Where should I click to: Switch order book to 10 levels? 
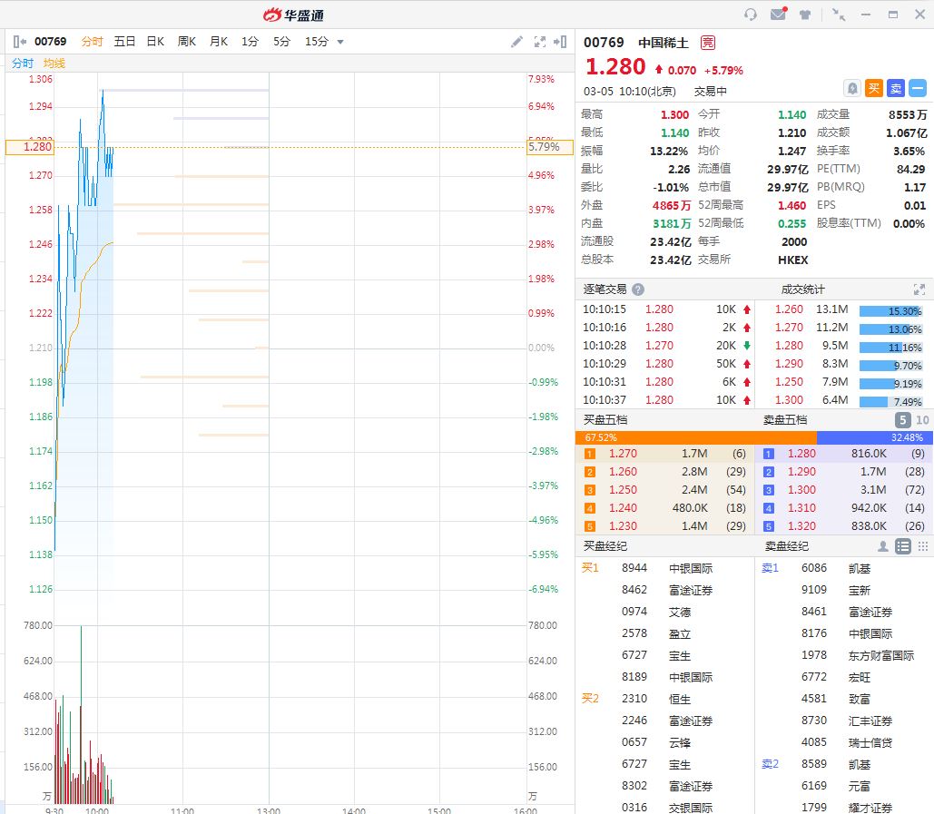[x=922, y=420]
